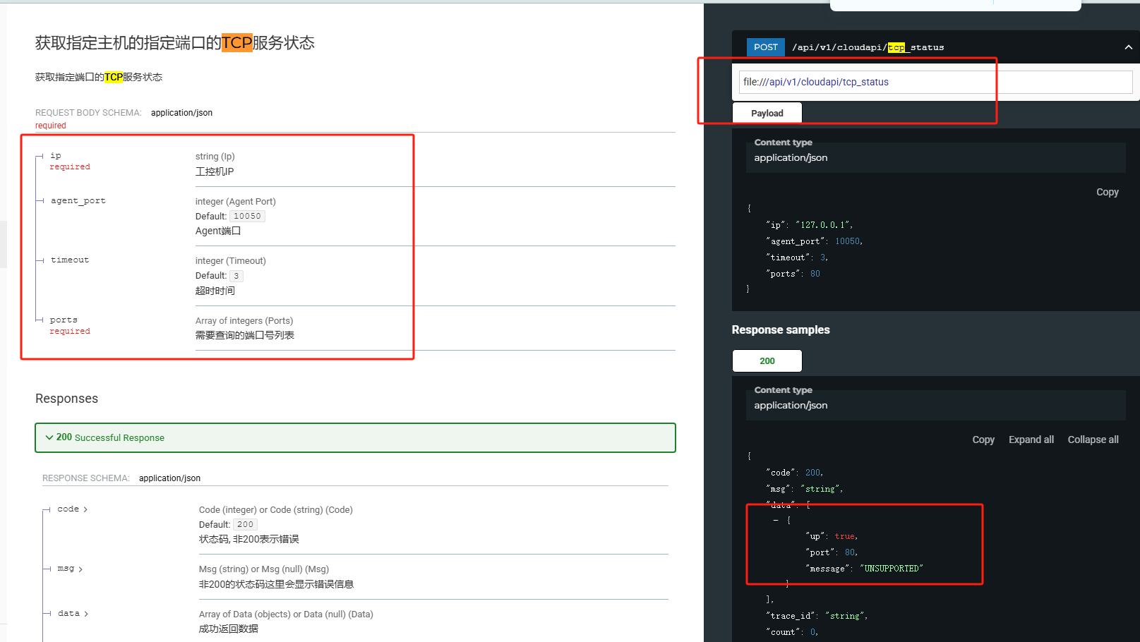Click the agent_port default value 10050
This screenshot has height=642, width=1140.
coord(247,217)
